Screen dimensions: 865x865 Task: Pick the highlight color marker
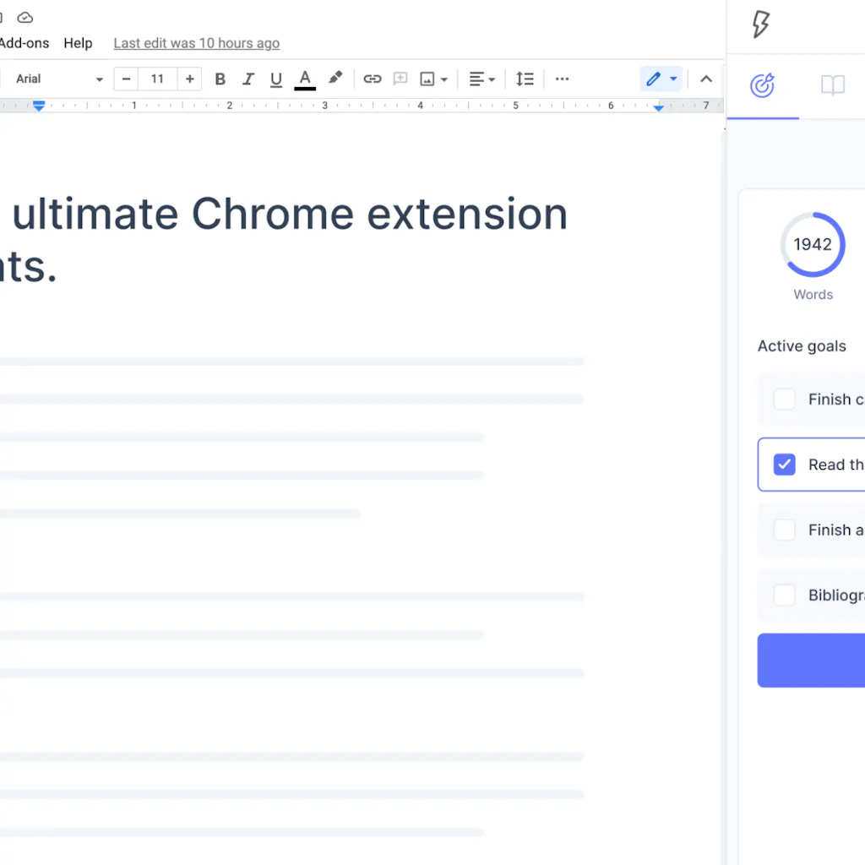[x=335, y=79]
